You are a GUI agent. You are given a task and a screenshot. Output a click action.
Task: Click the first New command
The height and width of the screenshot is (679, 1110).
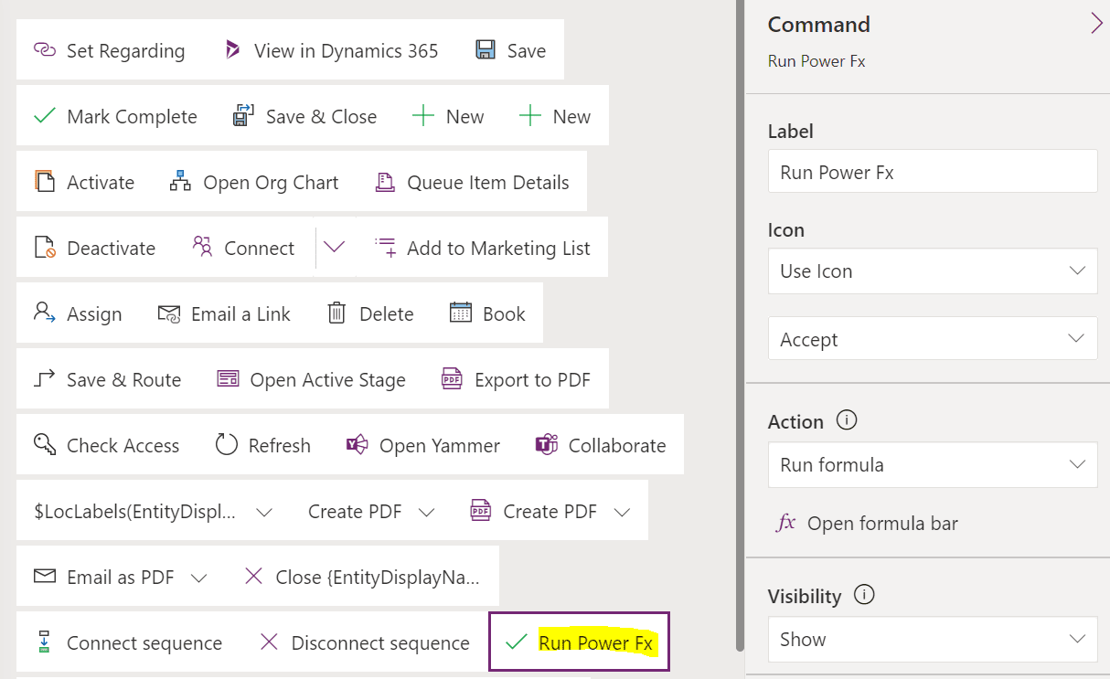point(448,116)
